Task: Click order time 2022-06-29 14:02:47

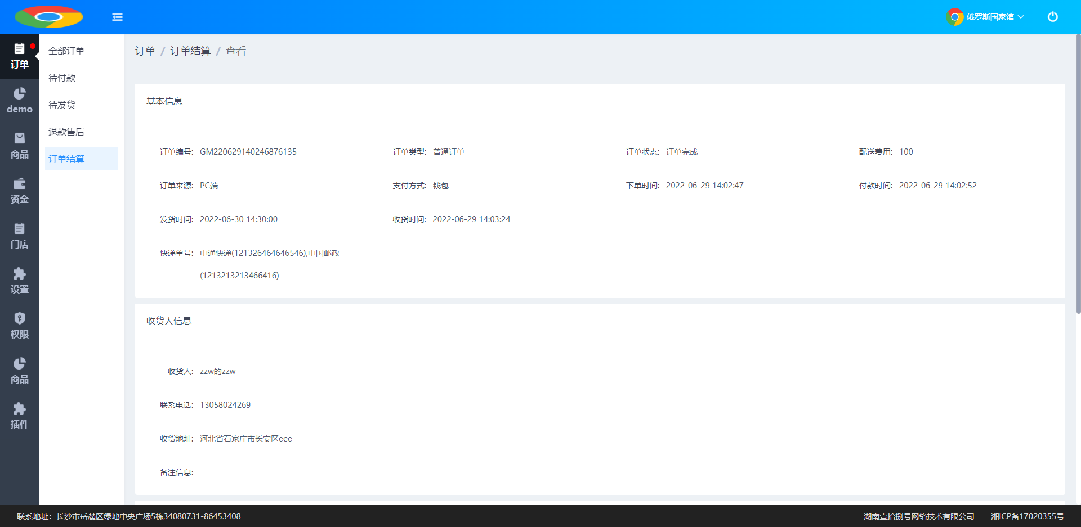Action: (x=705, y=186)
